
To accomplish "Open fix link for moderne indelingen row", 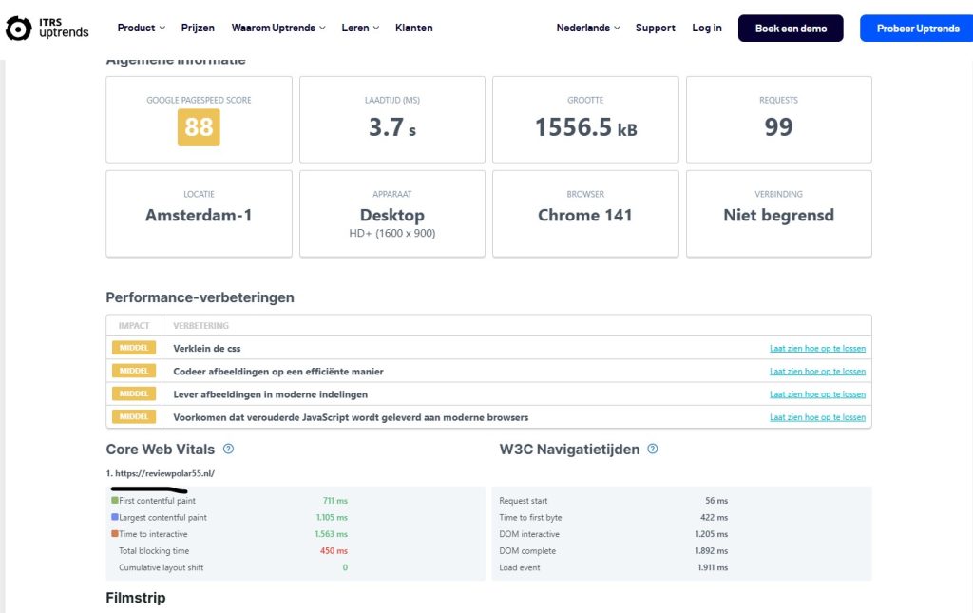I will tap(817, 394).
